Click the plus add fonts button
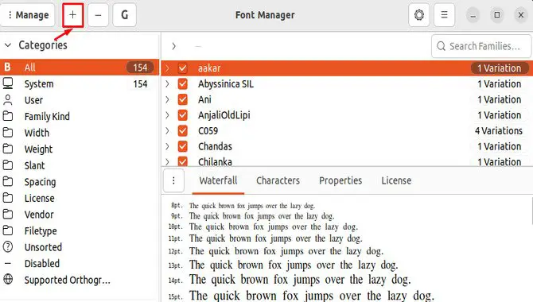Image resolution: width=533 pixels, height=302 pixels. [72, 15]
